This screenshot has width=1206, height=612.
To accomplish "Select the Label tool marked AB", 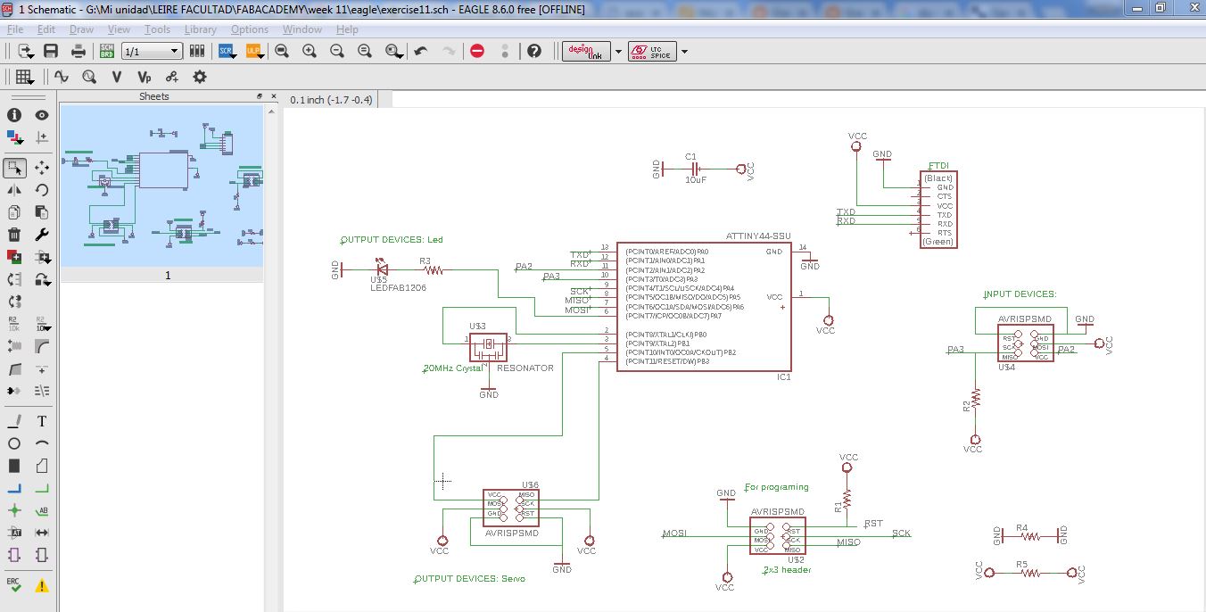I will tap(42, 510).
